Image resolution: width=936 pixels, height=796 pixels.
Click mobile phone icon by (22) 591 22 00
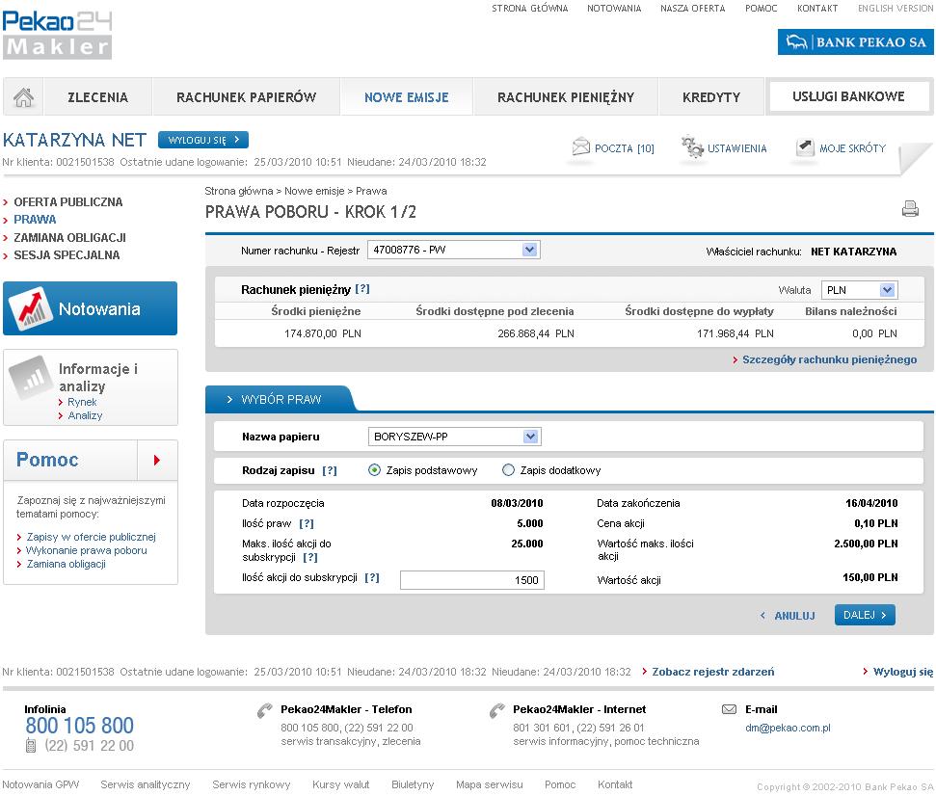31,745
